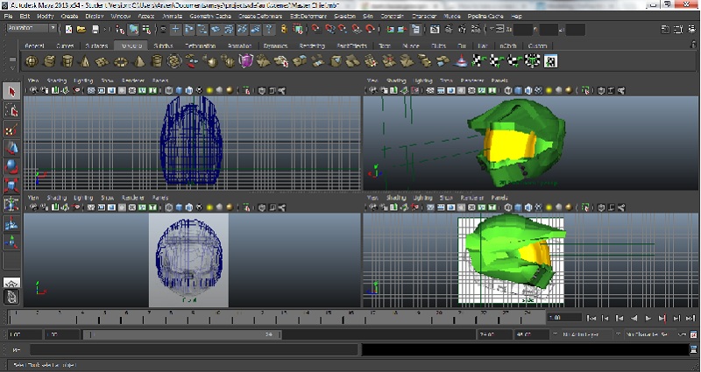
Task: Switch to the Curves shelf tab
Action: (65, 46)
